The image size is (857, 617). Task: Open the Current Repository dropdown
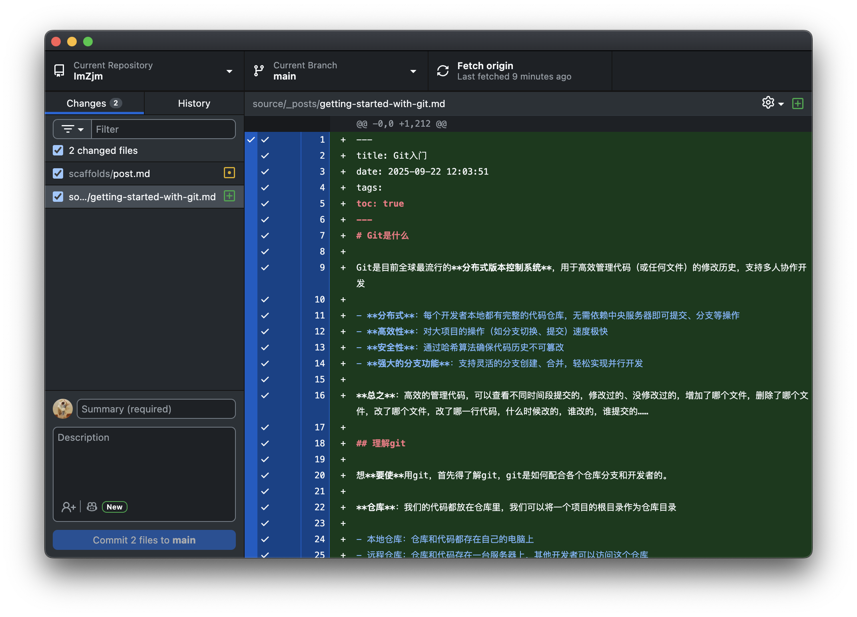tap(229, 71)
